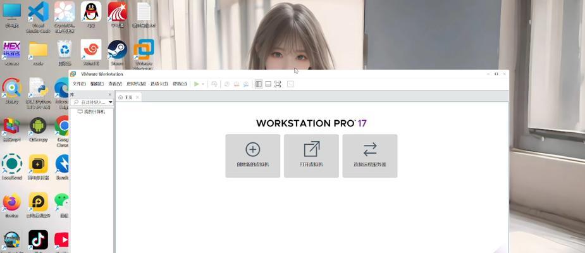
Task: Select the QQ penguin desktop icon
Action: click(x=91, y=15)
